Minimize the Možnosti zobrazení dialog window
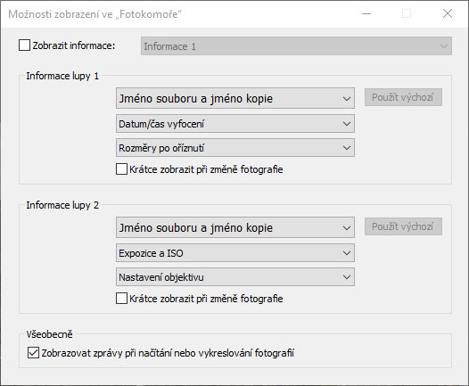469x386 pixels. (x=366, y=13)
